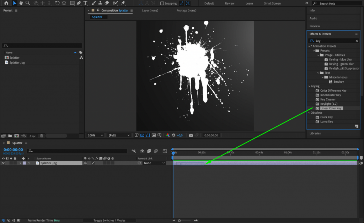This screenshot has width=364, height=223.
Task: Open the Review workspace
Action: point(229,3)
